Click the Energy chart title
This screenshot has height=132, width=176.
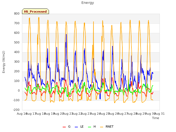pos(87,3)
